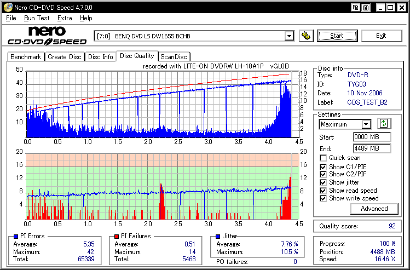Click the save screenshot floppy icon
The height and width of the screenshot is (270, 410).
pyautogui.click(x=366, y=8)
